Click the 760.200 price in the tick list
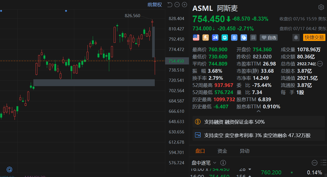 pyautogui.click(x=271, y=173)
